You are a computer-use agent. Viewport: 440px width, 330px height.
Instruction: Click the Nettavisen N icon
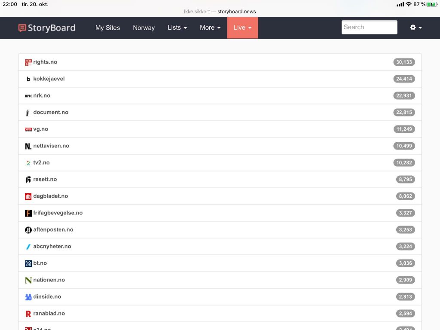click(x=28, y=146)
